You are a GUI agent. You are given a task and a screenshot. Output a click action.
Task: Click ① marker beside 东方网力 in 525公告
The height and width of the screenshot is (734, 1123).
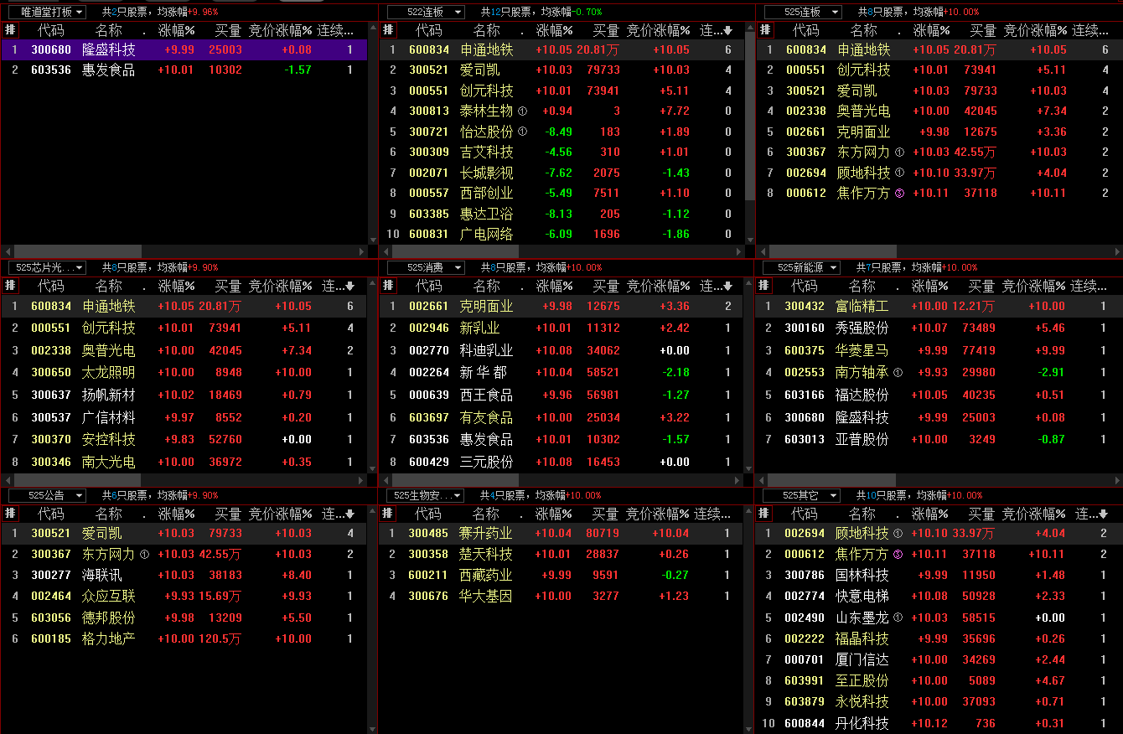click(x=144, y=554)
